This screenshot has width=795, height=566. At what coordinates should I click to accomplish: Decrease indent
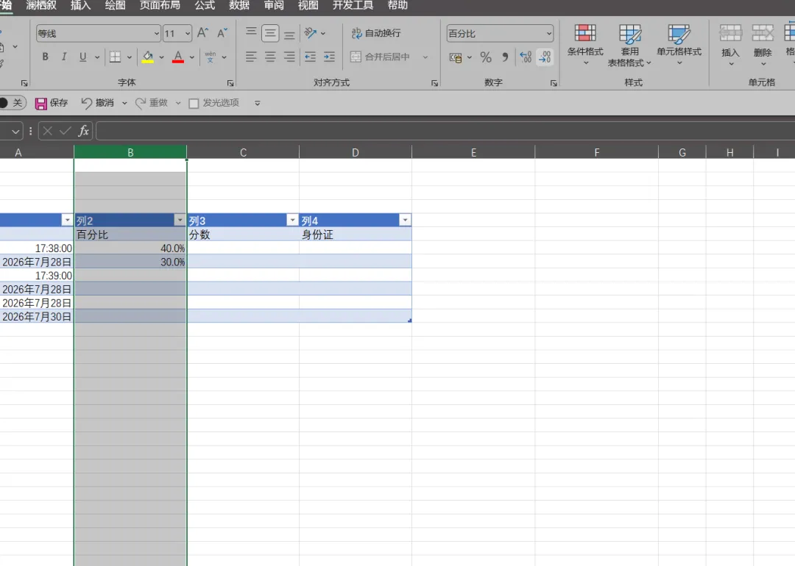point(310,57)
